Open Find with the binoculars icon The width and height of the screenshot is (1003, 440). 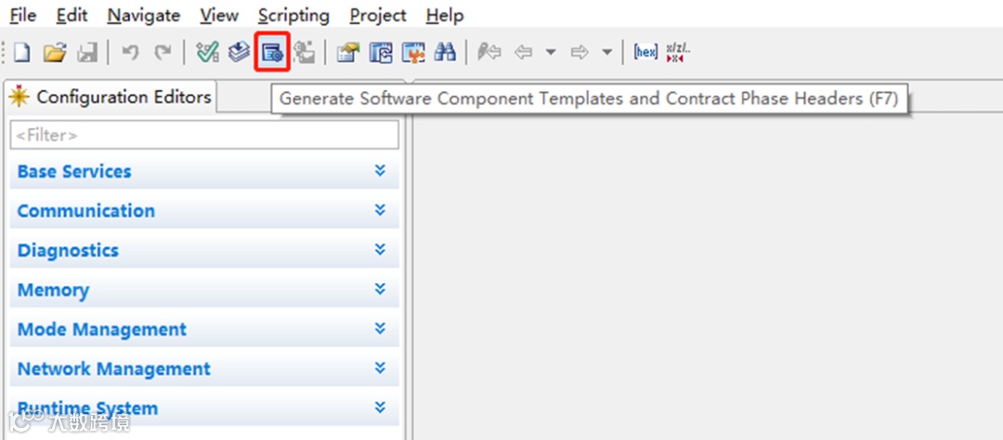point(445,52)
